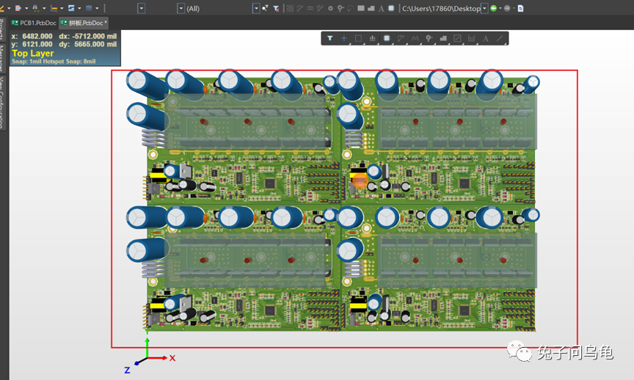Image resolution: width=634 pixels, height=380 pixels.
Task: Select the move objects cross icon
Action: point(344,38)
